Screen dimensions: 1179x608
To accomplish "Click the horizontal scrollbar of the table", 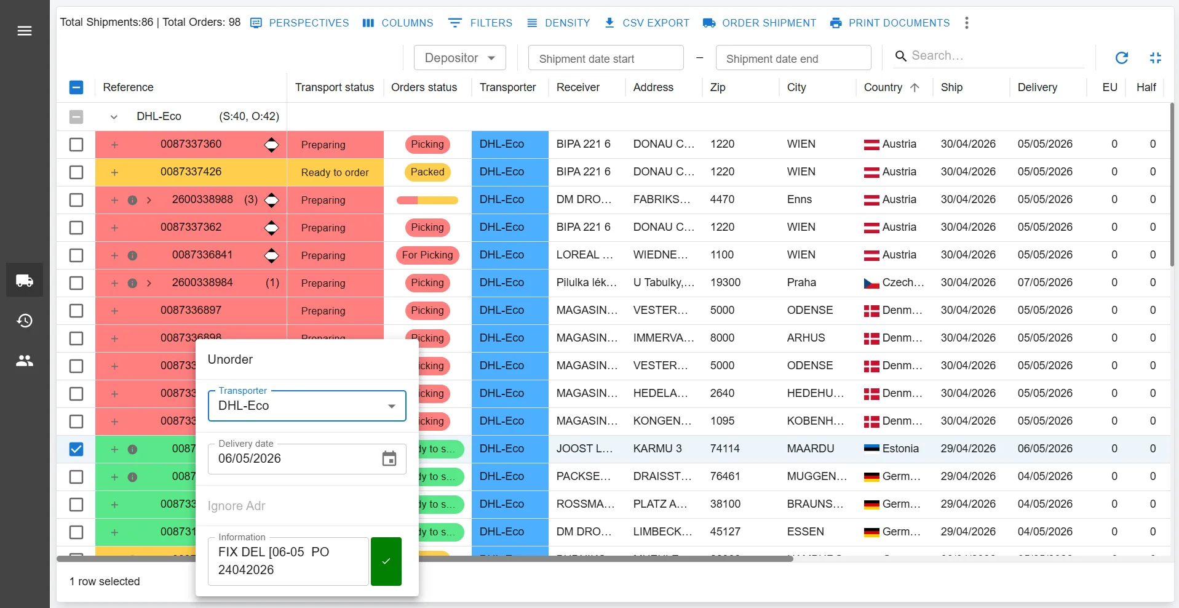I will [x=424, y=559].
